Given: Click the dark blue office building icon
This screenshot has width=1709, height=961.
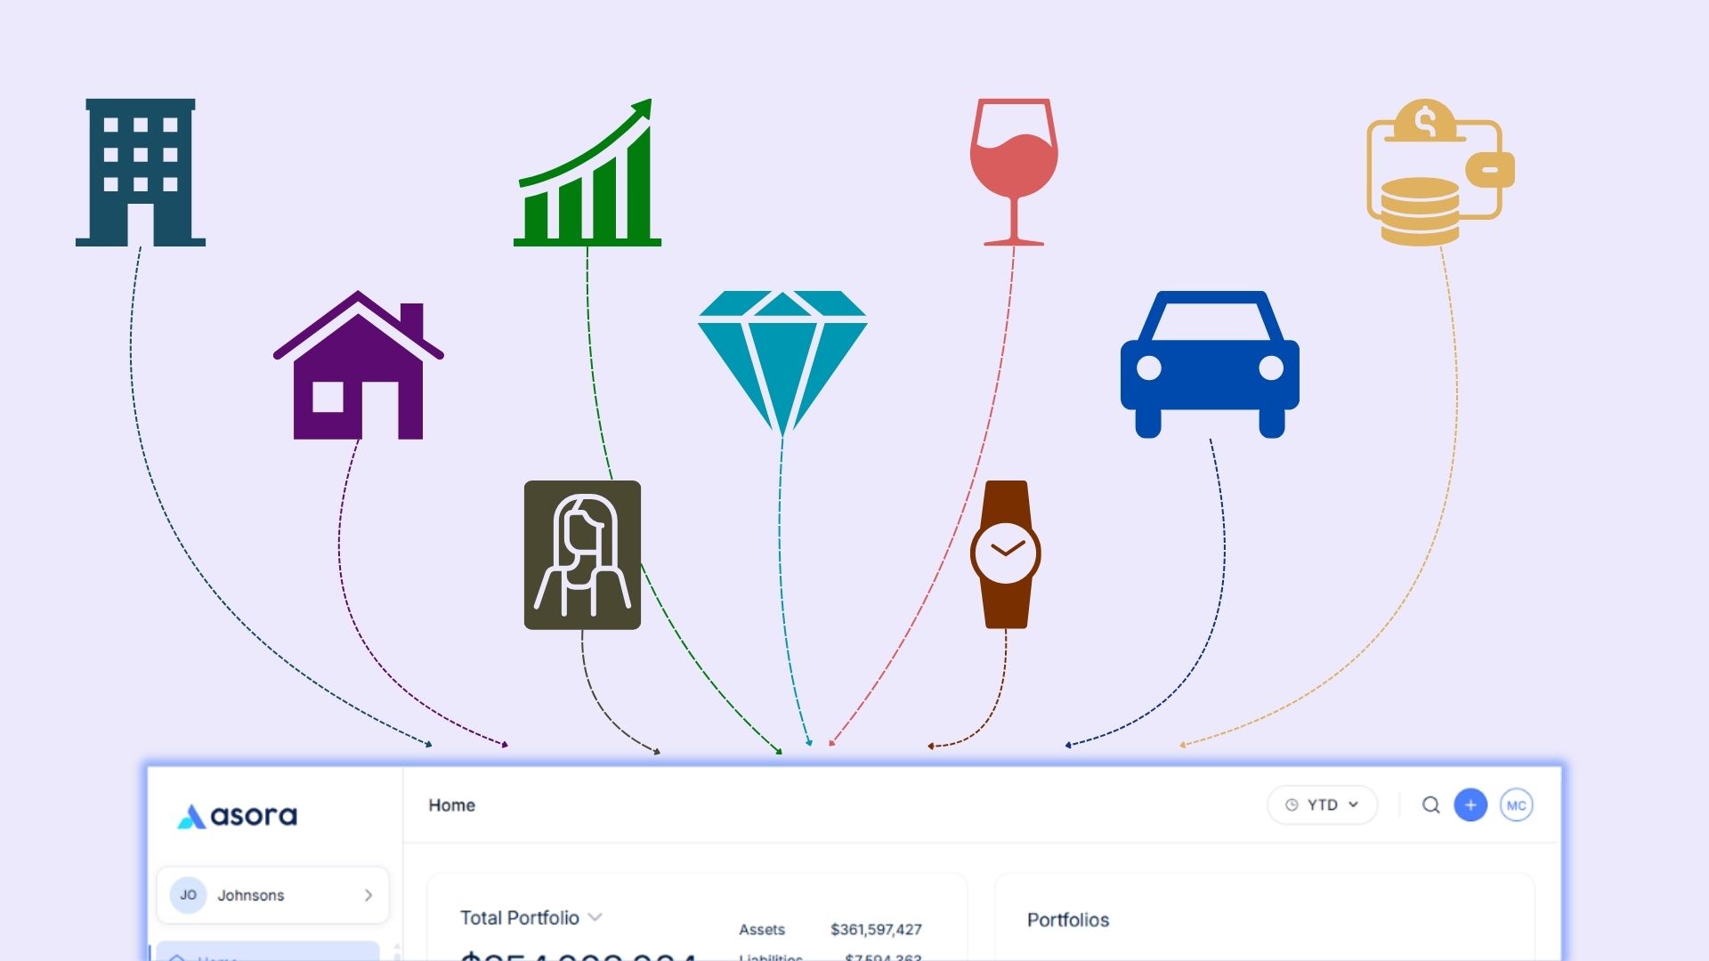Looking at the screenshot, I should point(141,172).
